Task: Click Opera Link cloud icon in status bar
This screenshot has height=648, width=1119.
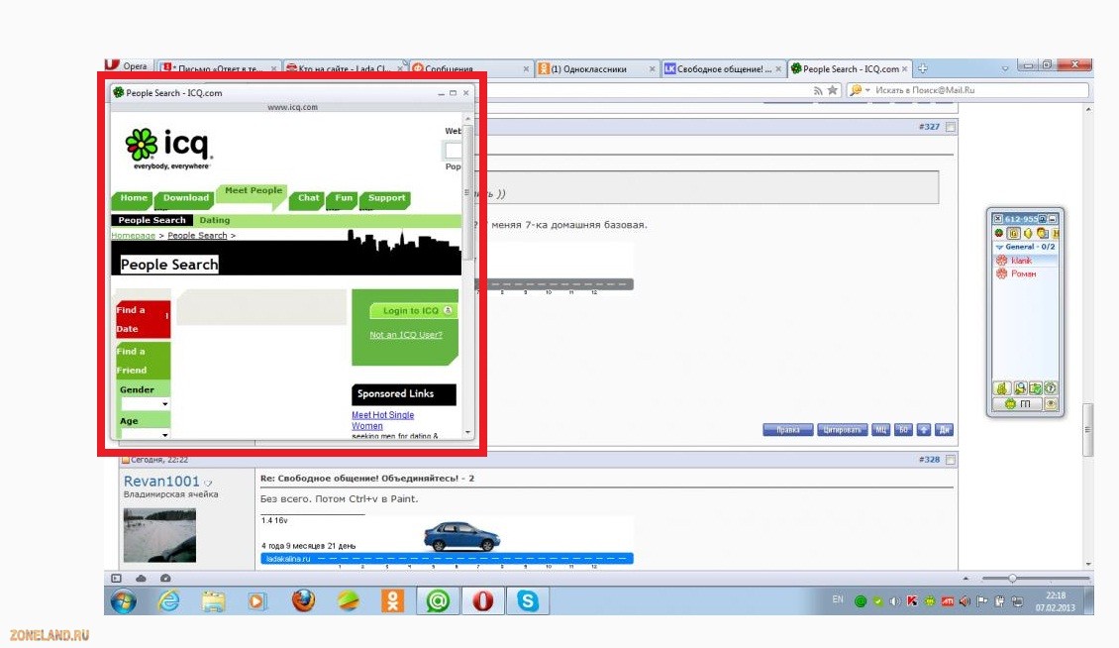Action: [141, 578]
